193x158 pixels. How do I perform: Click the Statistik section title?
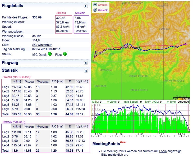coord(10,70)
